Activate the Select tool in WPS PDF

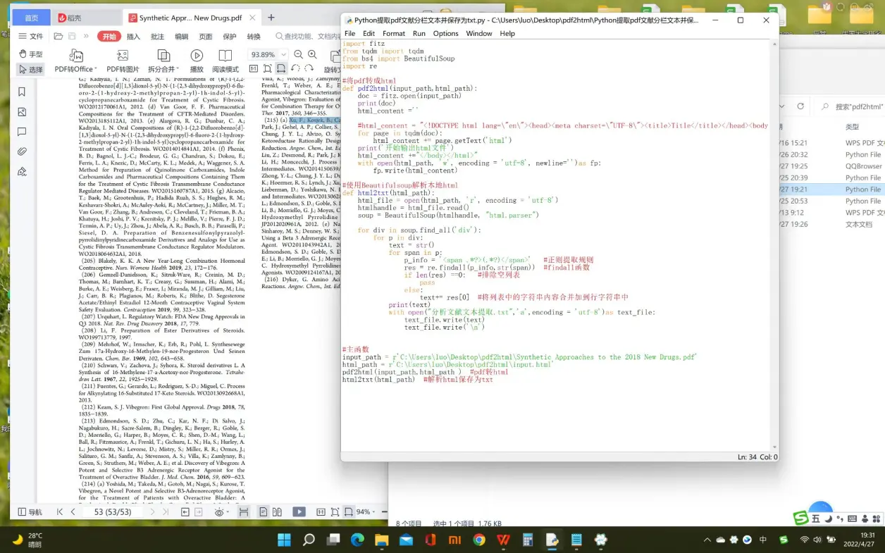pyautogui.click(x=30, y=69)
